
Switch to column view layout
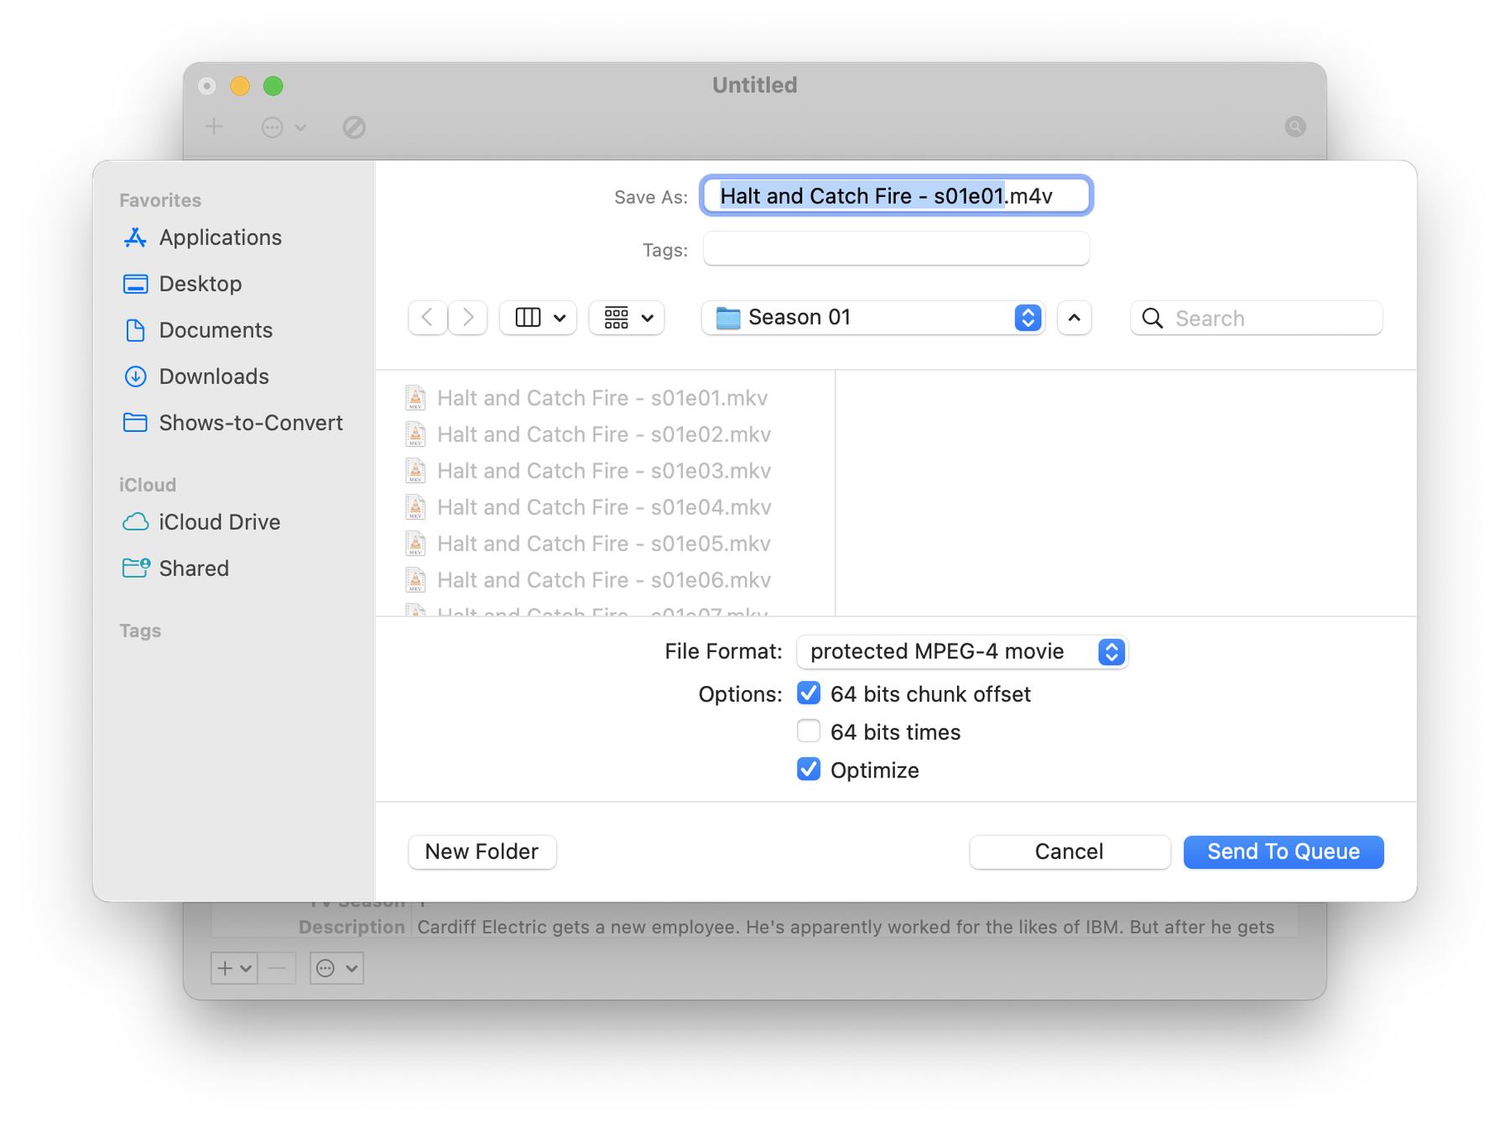click(x=537, y=317)
